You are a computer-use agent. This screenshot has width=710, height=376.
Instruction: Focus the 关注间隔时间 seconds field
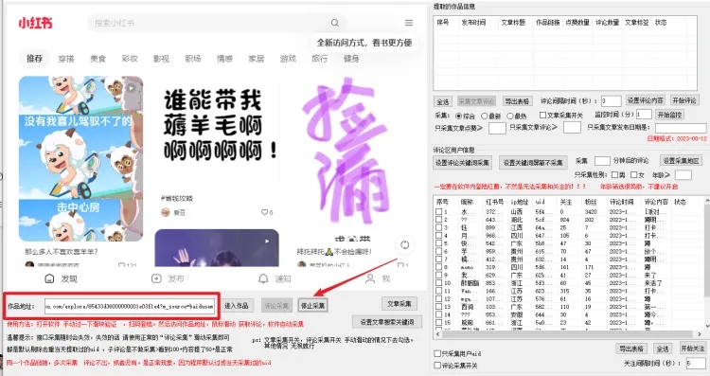click(696, 363)
